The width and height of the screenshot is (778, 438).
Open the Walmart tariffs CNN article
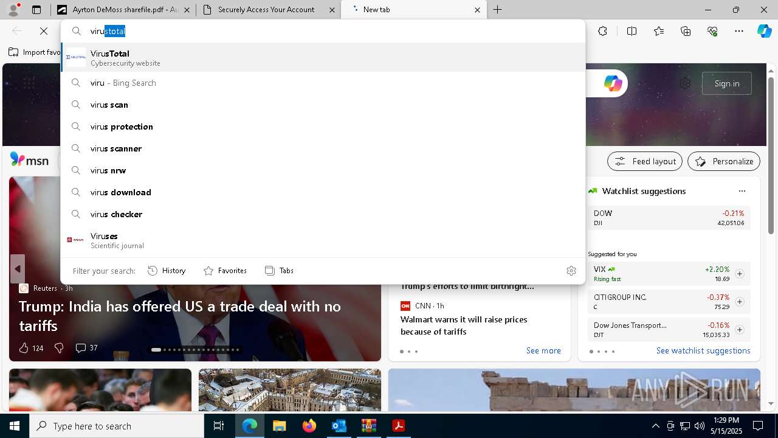464,325
